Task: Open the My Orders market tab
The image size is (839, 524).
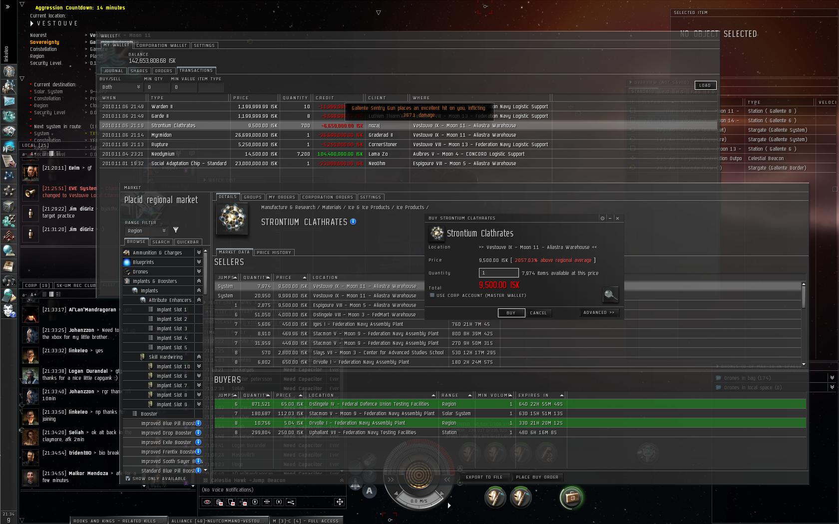Action: pos(282,197)
